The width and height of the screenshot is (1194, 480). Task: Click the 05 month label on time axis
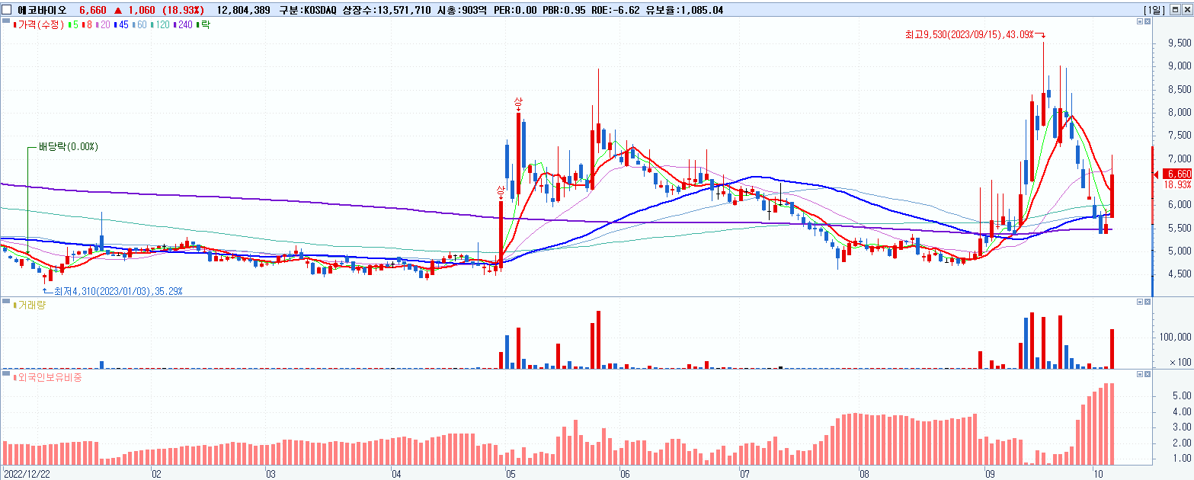[510, 473]
